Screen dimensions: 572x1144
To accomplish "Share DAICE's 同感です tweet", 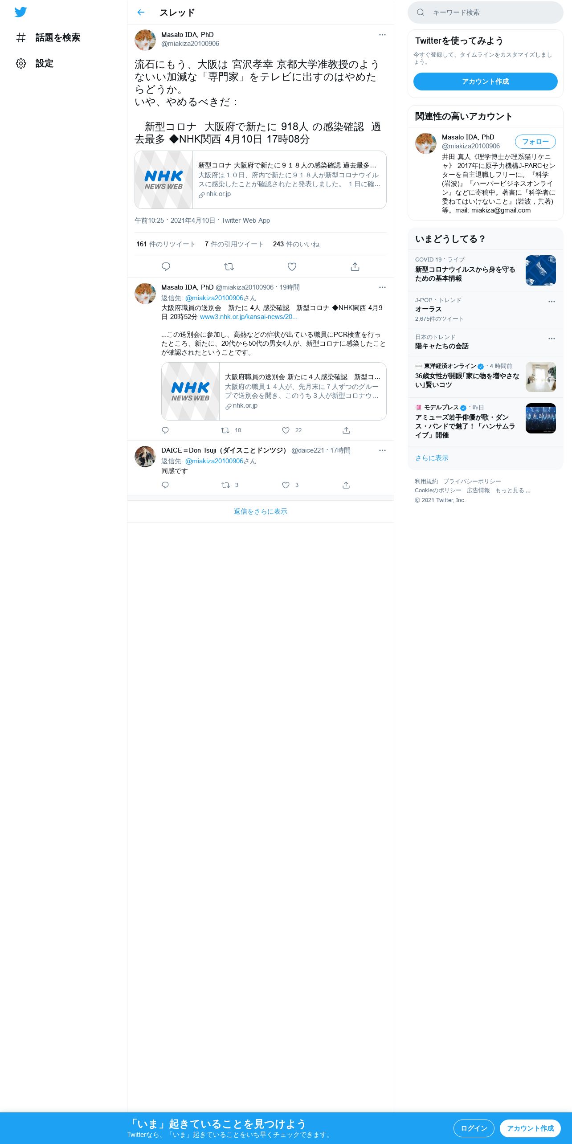I will [346, 485].
